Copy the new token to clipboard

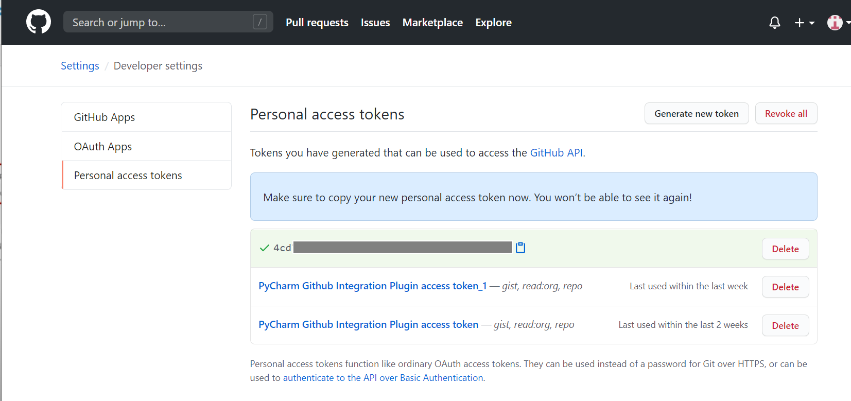[x=520, y=248]
